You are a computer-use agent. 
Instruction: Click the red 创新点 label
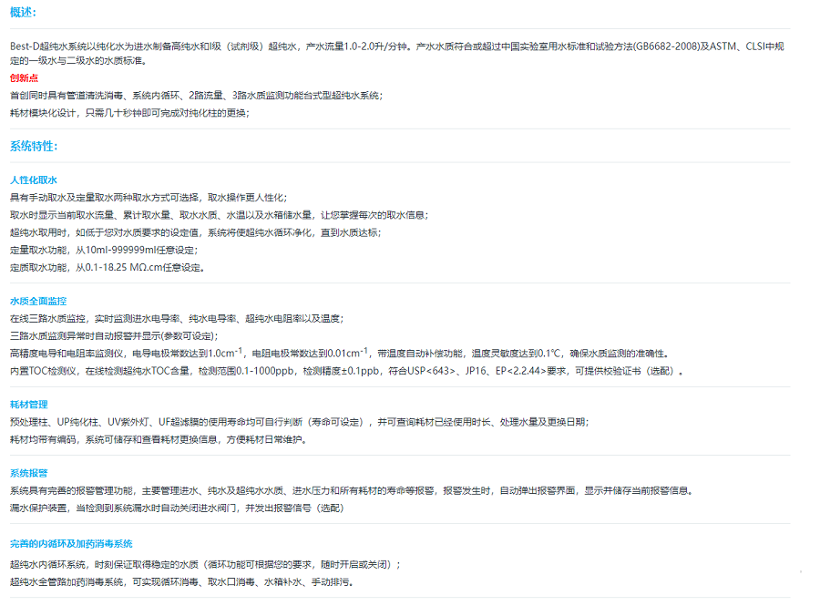(25, 77)
